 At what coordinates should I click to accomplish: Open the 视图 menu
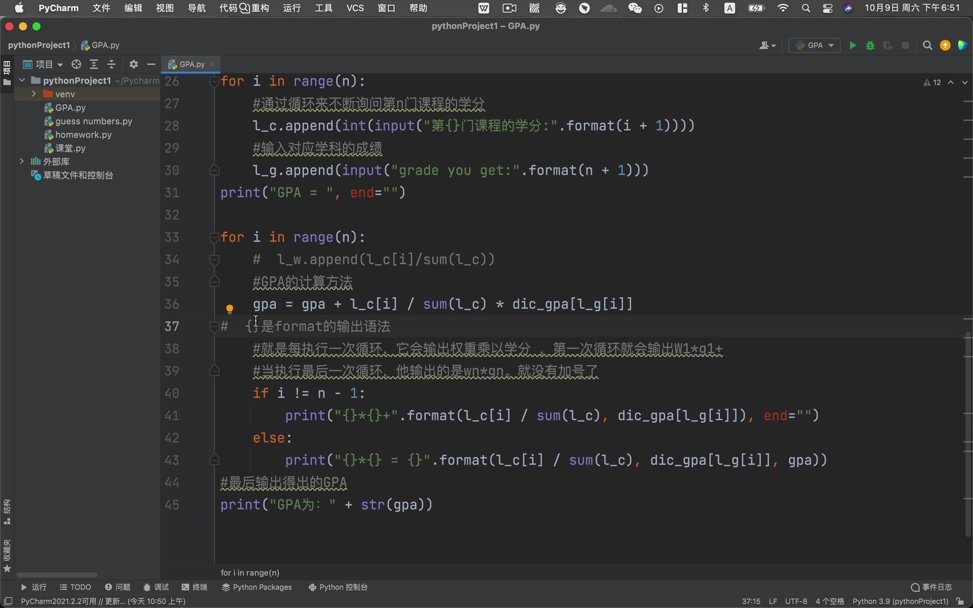pos(165,8)
